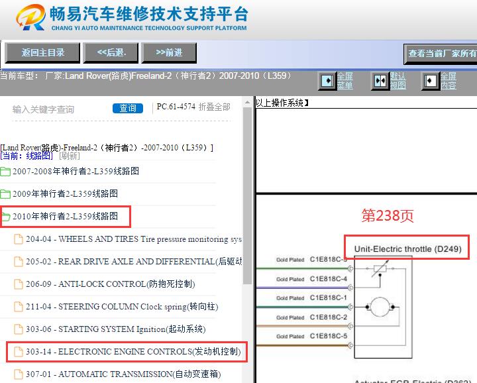Open 307-01 AUTOMATIC TRANSMISSION document
The width and height of the screenshot is (477, 383).
tap(123, 374)
